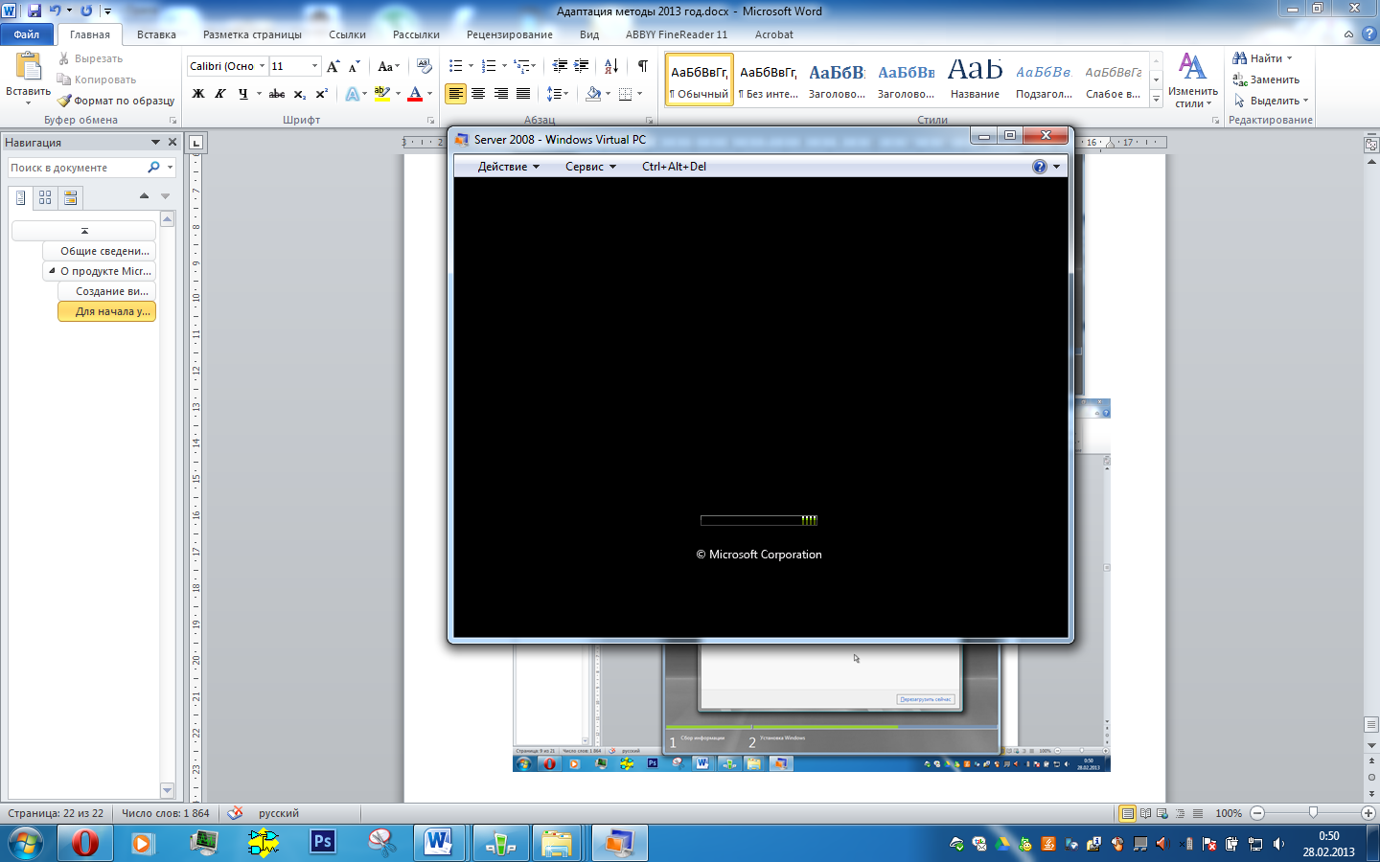Pick font color swatch button
The image size is (1380, 862).
(415, 94)
